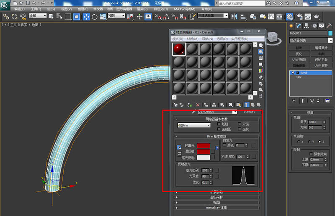This screenshot has height=216, width=335.
Task: Open the 01 - Default material name dropdown
Action: [234, 112]
